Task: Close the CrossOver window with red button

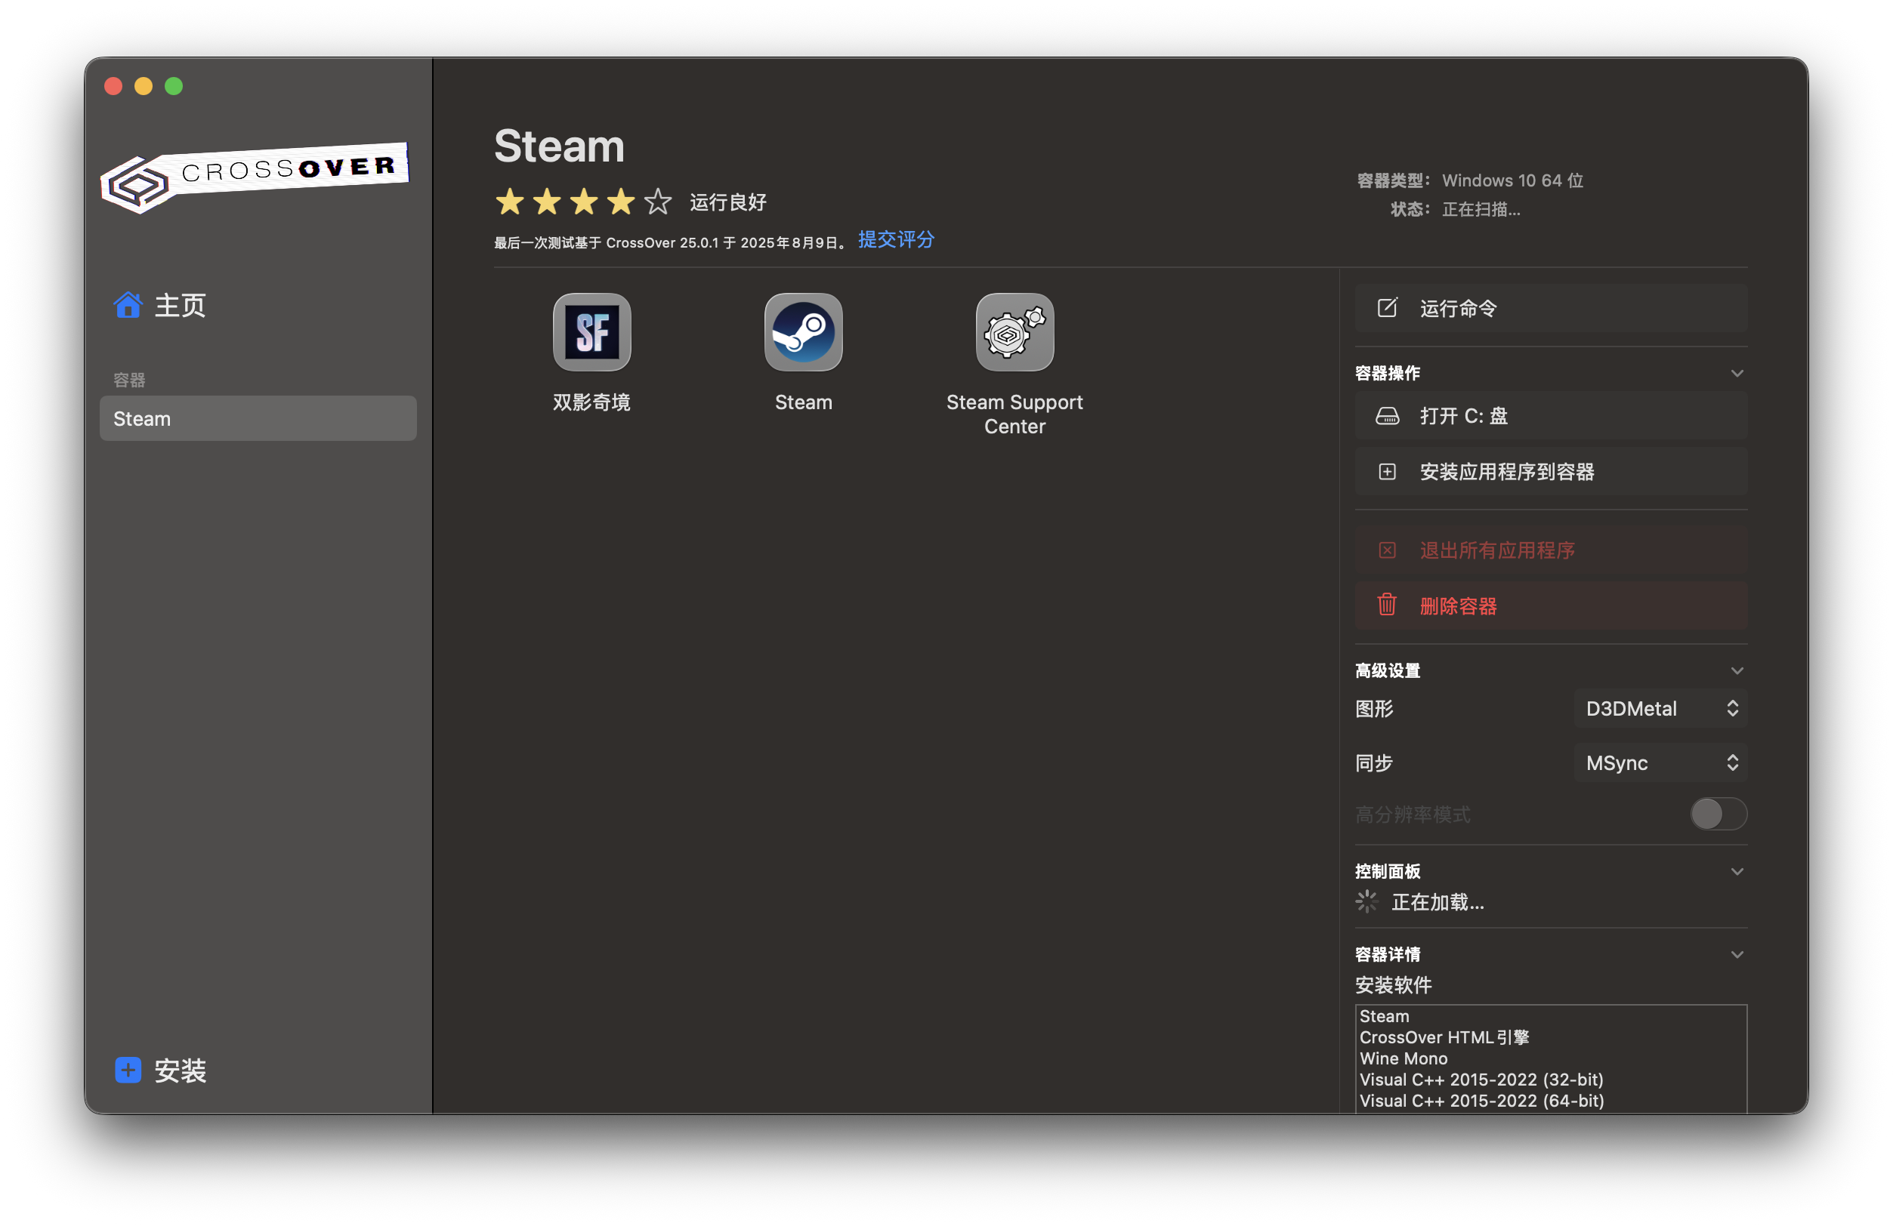Action: click(113, 86)
